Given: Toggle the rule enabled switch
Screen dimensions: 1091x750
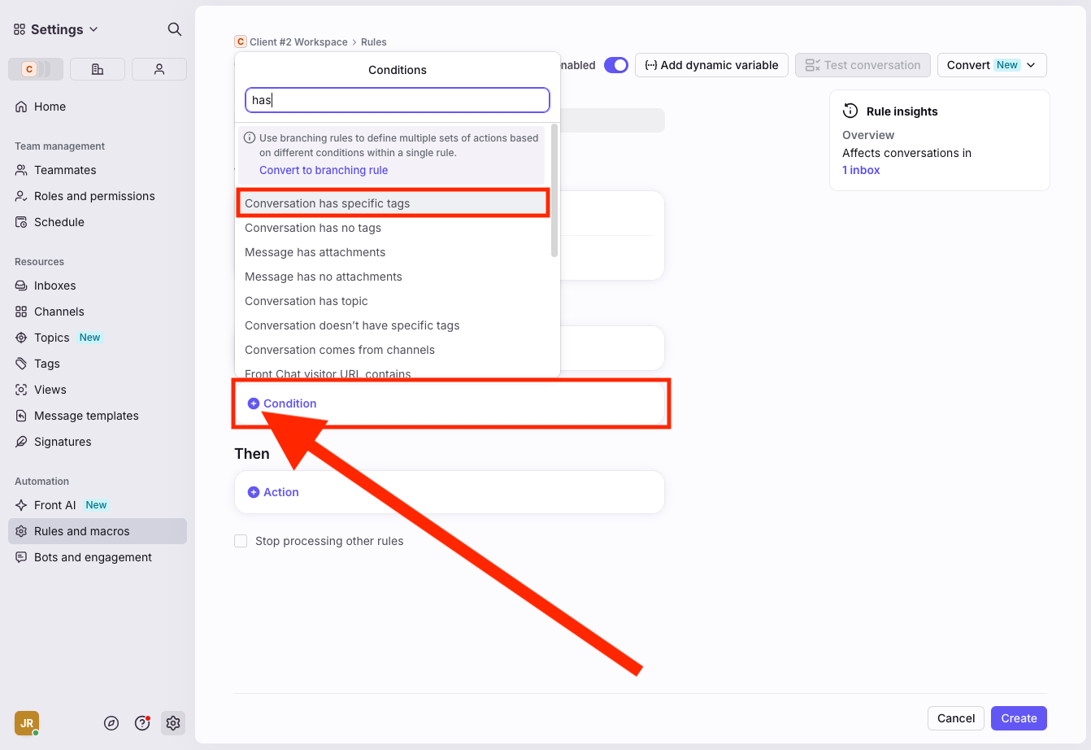Looking at the screenshot, I should [x=615, y=65].
